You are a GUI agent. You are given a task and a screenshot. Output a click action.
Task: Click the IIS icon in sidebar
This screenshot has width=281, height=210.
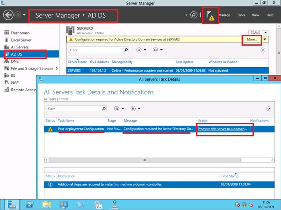point(7,75)
